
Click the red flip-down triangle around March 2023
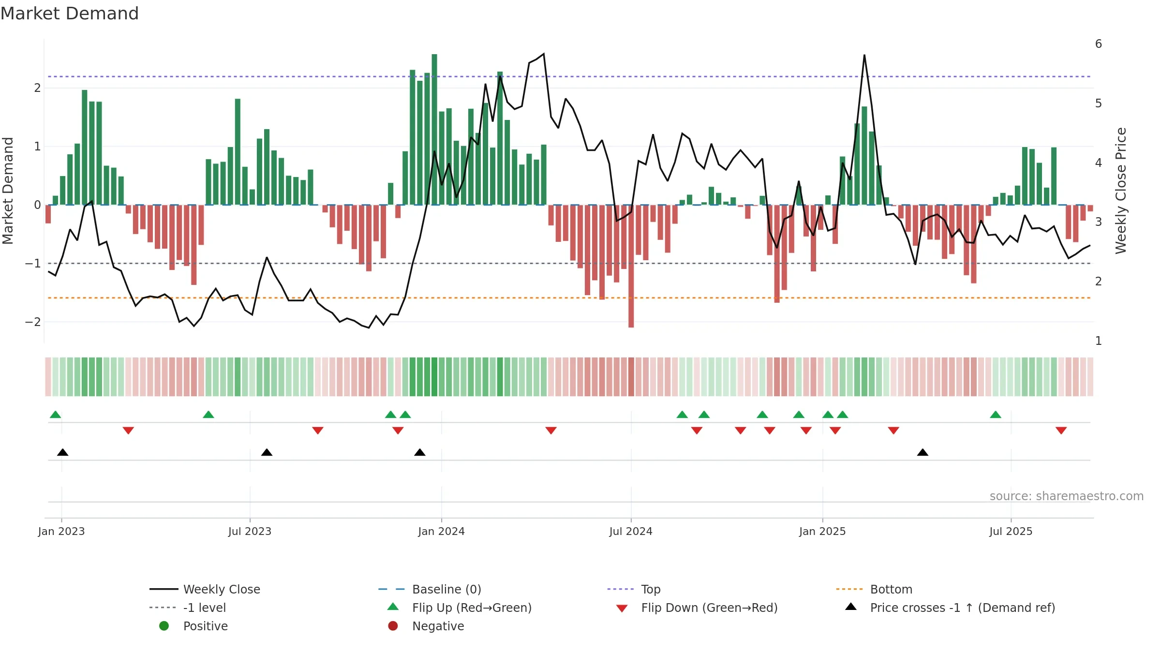coord(128,430)
